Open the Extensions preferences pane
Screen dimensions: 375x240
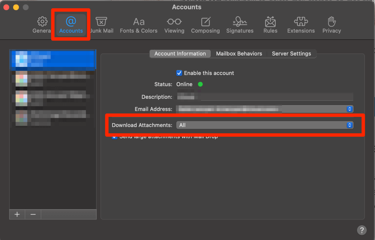[x=301, y=25]
